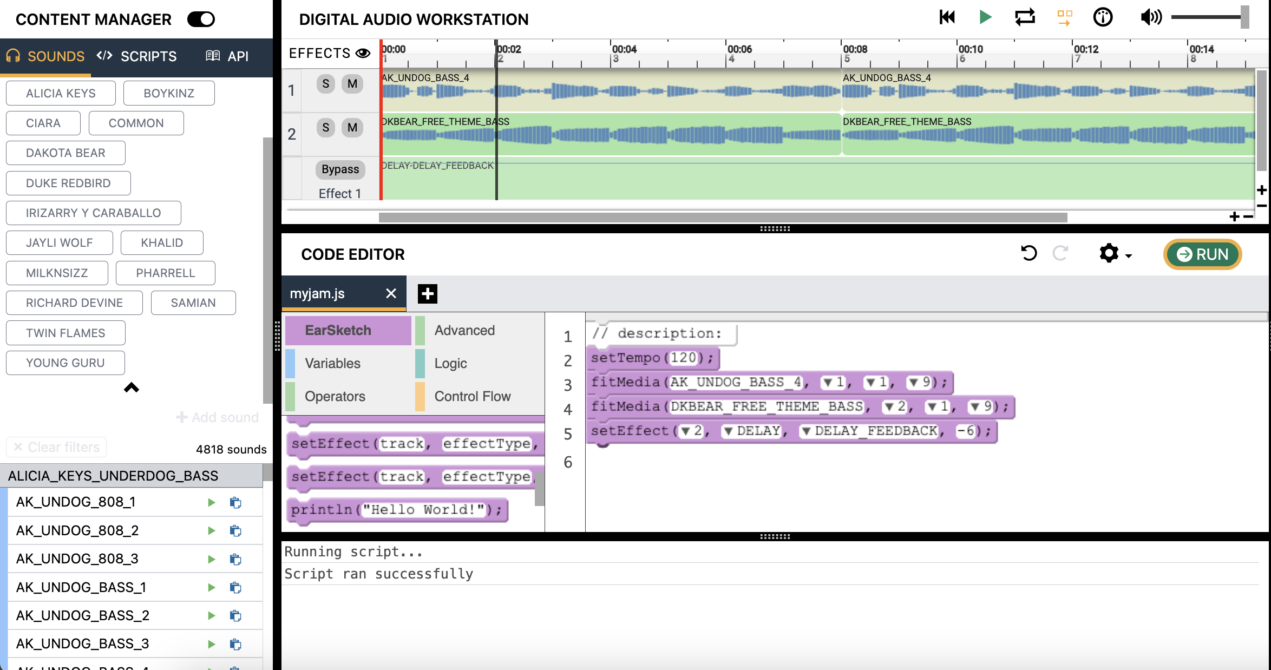
Task: Click the volume speaker icon
Action: (x=1150, y=17)
